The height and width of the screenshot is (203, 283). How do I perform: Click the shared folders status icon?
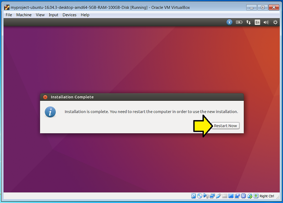pos(225,196)
